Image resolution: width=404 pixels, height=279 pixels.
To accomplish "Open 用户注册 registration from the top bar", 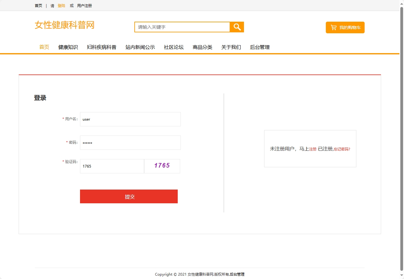I will (x=85, y=5).
